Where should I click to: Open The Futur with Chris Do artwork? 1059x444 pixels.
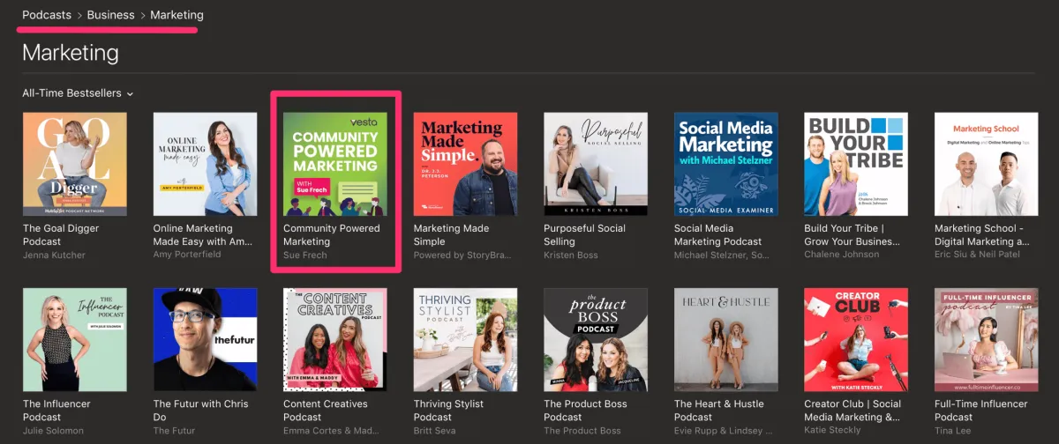(206, 339)
